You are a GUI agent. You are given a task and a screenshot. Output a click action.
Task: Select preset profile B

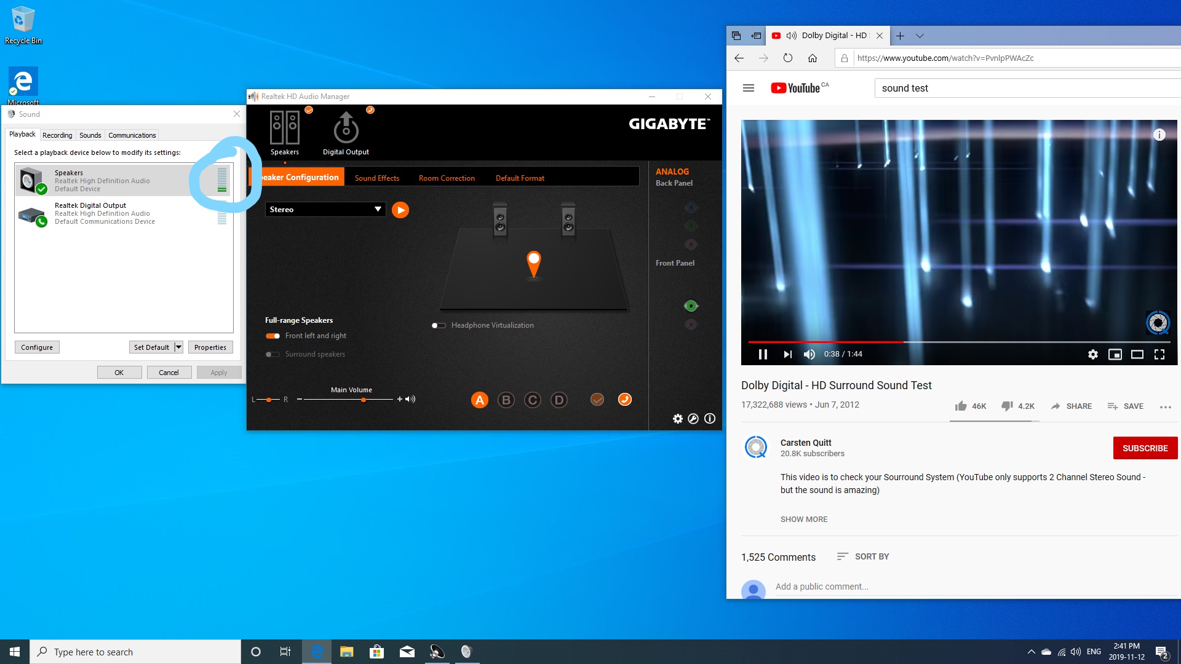[x=506, y=400]
